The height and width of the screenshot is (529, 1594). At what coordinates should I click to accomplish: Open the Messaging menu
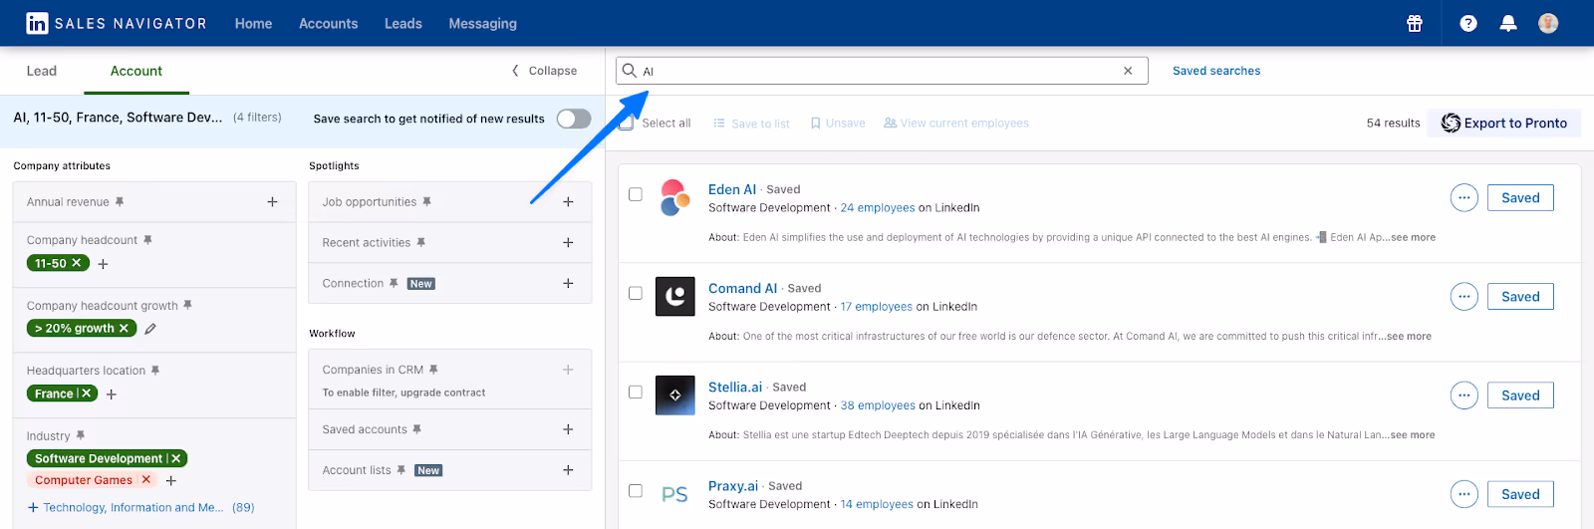coord(482,23)
